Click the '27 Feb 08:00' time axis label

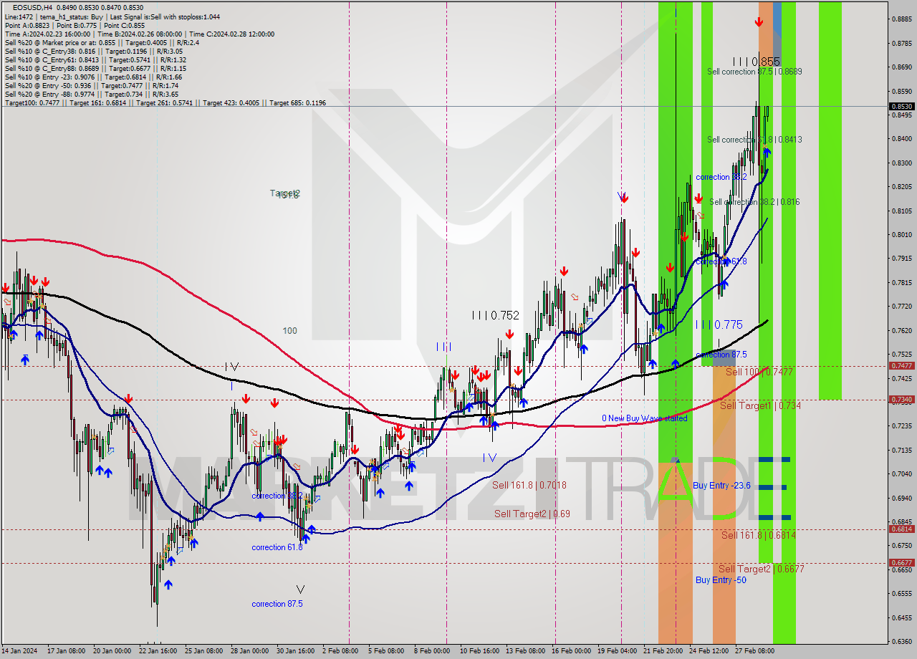[x=755, y=651]
